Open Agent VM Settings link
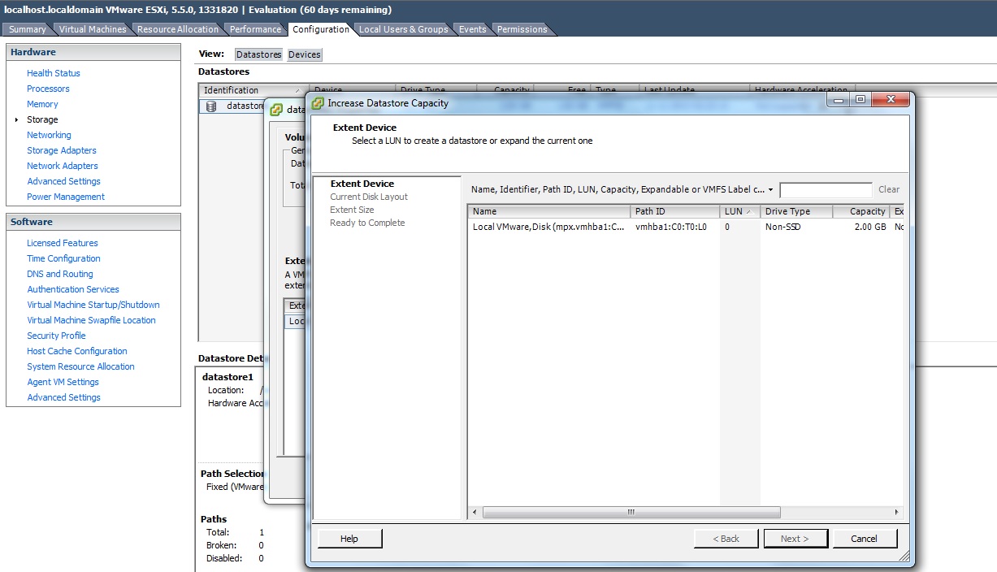This screenshot has height=572, width=997. (x=63, y=382)
